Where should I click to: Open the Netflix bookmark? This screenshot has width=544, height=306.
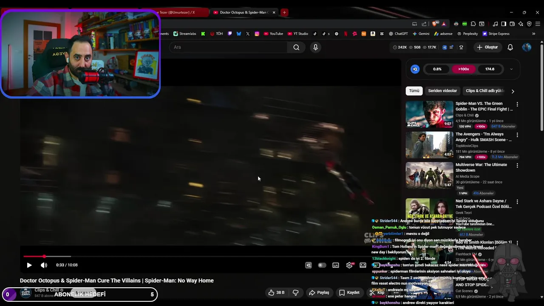point(346,34)
